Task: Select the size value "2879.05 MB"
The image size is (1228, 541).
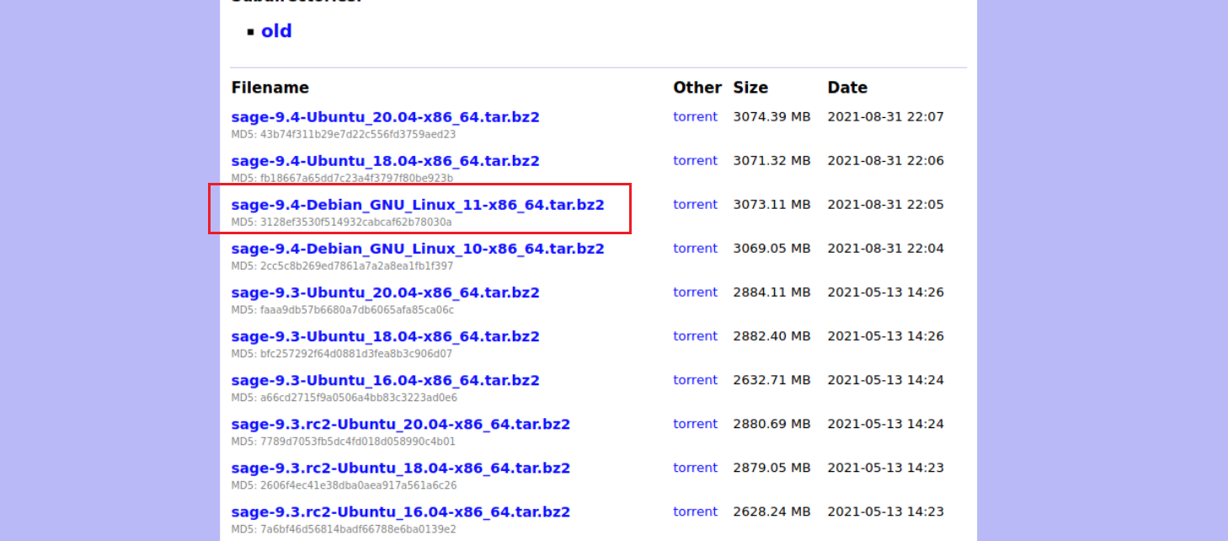Action: coord(772,467)
